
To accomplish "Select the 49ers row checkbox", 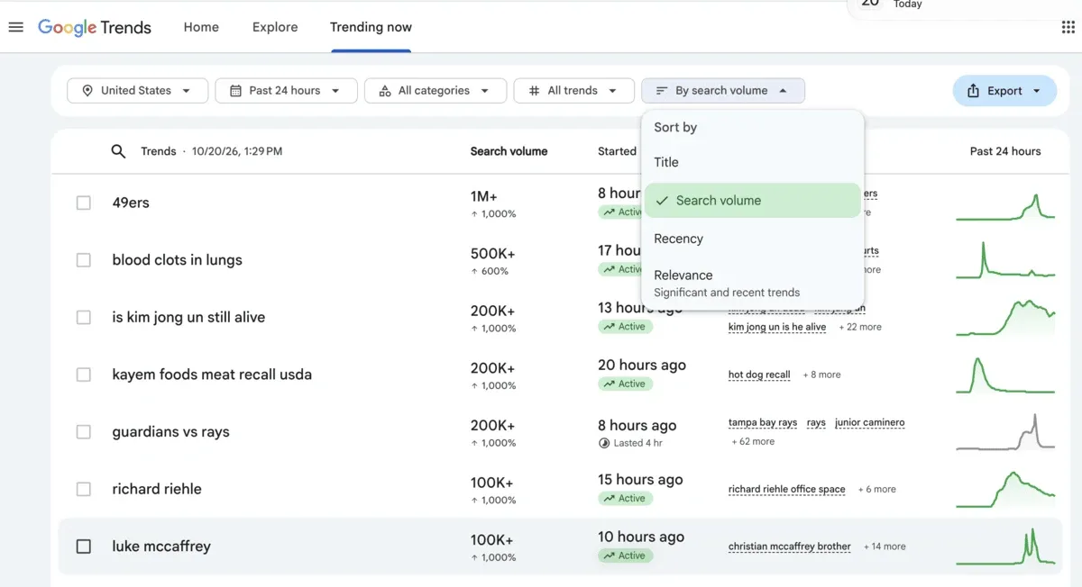I will [84, 203].
